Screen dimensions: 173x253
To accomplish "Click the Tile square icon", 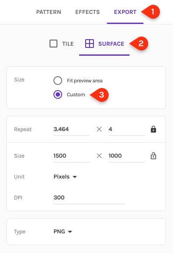I will pyautogui.click(x=53, y=44).
